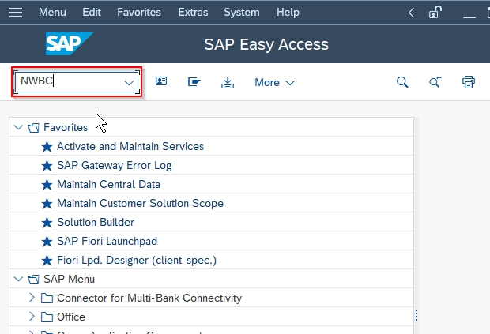Click the add to favorites download icon
The width and height of the screenshot is (490, 334).
point(228,82)
